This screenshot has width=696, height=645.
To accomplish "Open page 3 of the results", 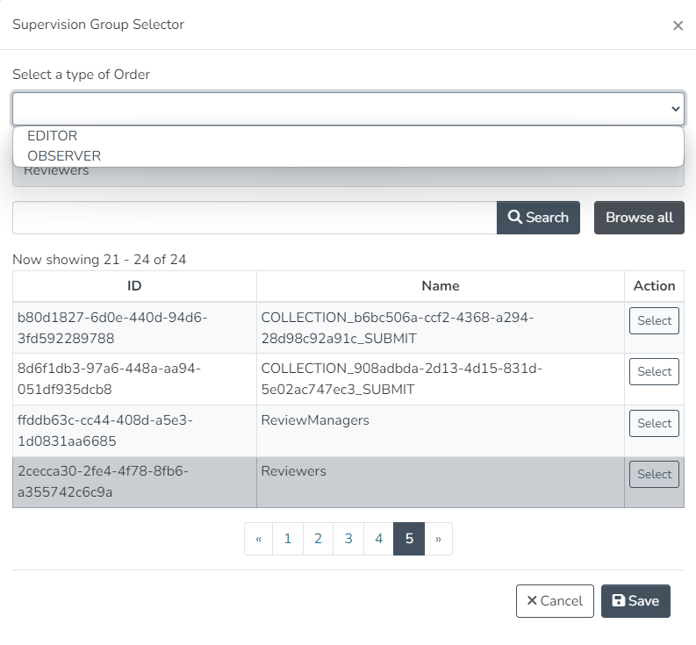I will tap(348, 539).
